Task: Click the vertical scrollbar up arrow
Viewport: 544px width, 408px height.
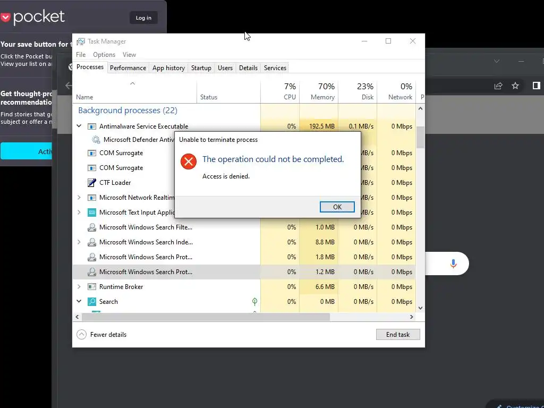Action: coord(421,108)
